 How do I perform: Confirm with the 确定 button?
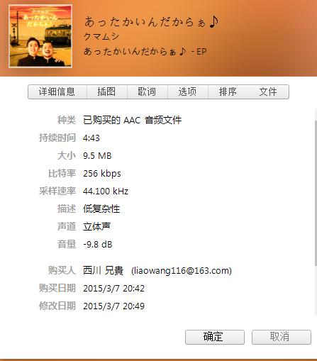click(215, 337)
